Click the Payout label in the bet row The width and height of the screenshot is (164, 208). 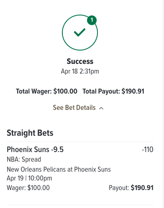point(119,188)
